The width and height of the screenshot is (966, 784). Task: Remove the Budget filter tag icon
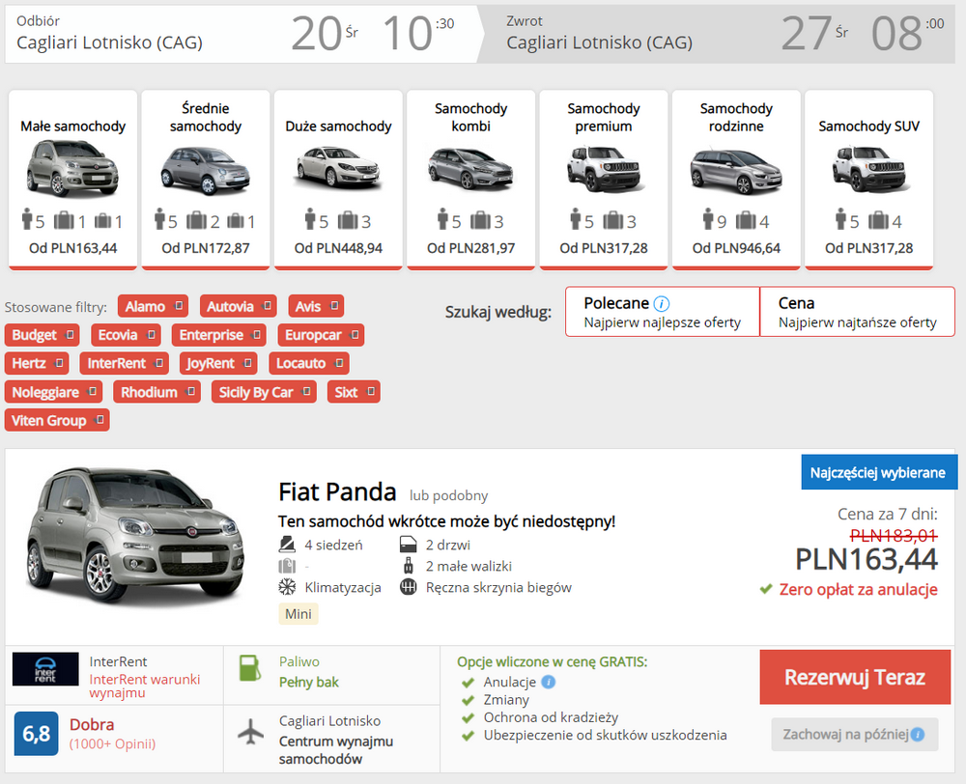[x=70, y=334]
